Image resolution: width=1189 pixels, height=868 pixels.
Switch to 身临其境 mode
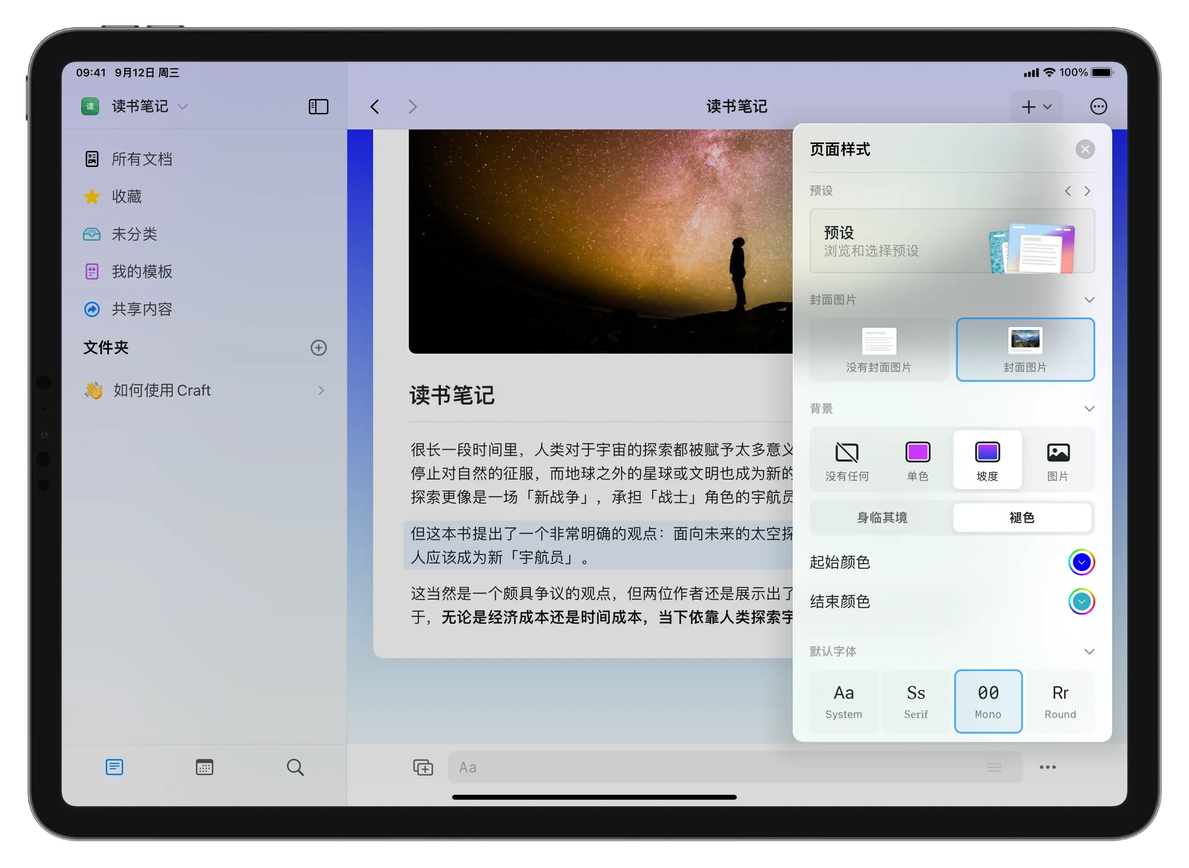[x=882, y=518]
